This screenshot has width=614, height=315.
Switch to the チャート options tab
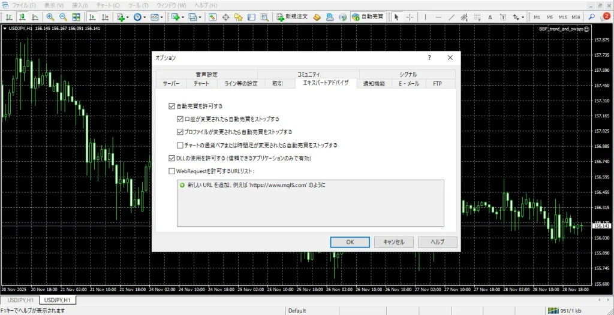click(x=201, y=84)
